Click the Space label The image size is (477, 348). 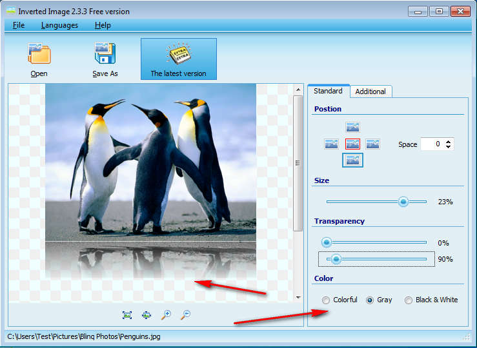(x=408, y=144)
